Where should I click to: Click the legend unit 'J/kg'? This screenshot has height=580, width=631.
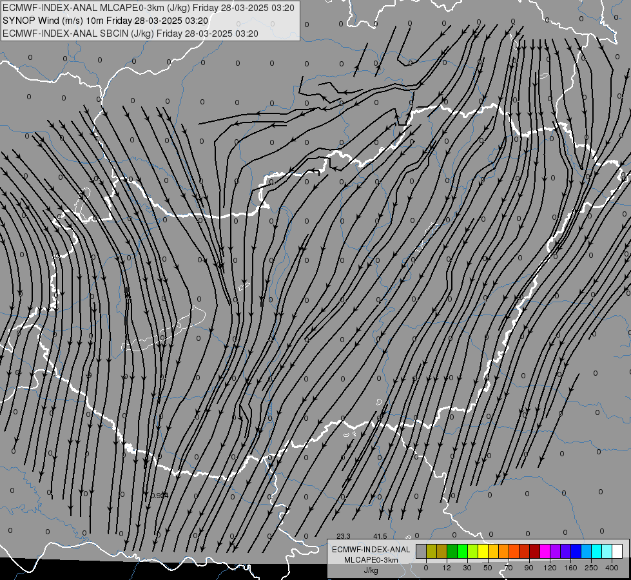(x=371, y=570)
